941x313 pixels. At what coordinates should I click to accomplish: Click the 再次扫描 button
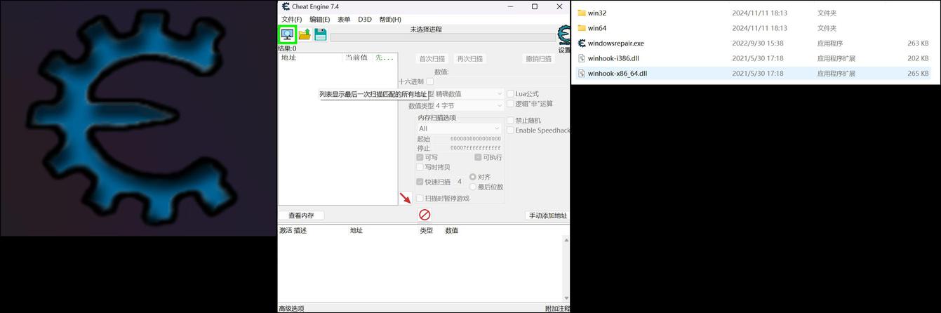[x=469, y=59]
